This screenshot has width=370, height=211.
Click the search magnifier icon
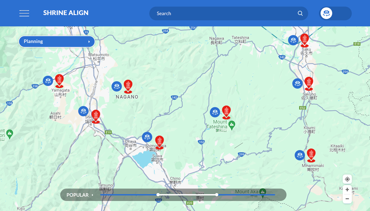[x=300, y=13]
